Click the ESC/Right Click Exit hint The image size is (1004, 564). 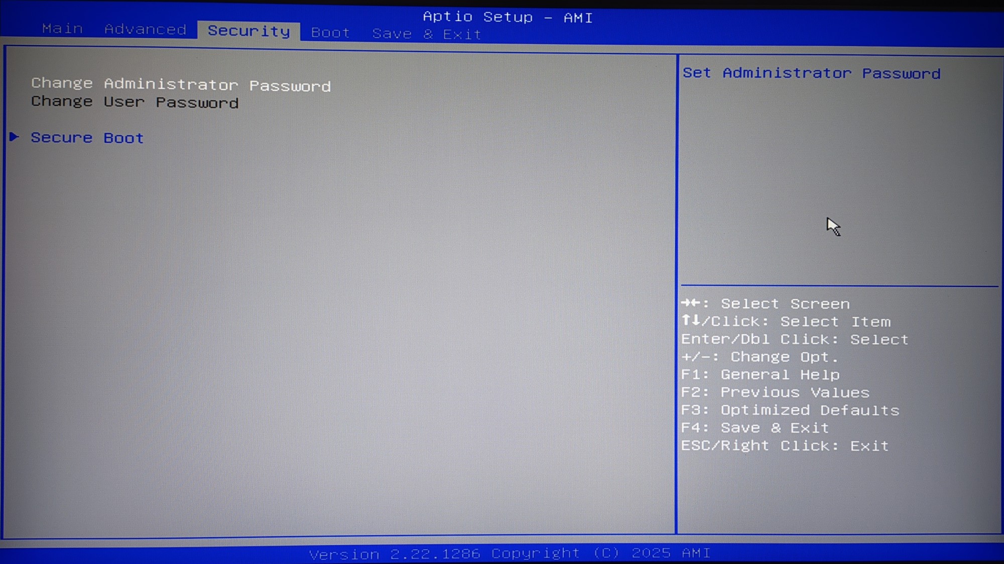[x=785, y=446]
